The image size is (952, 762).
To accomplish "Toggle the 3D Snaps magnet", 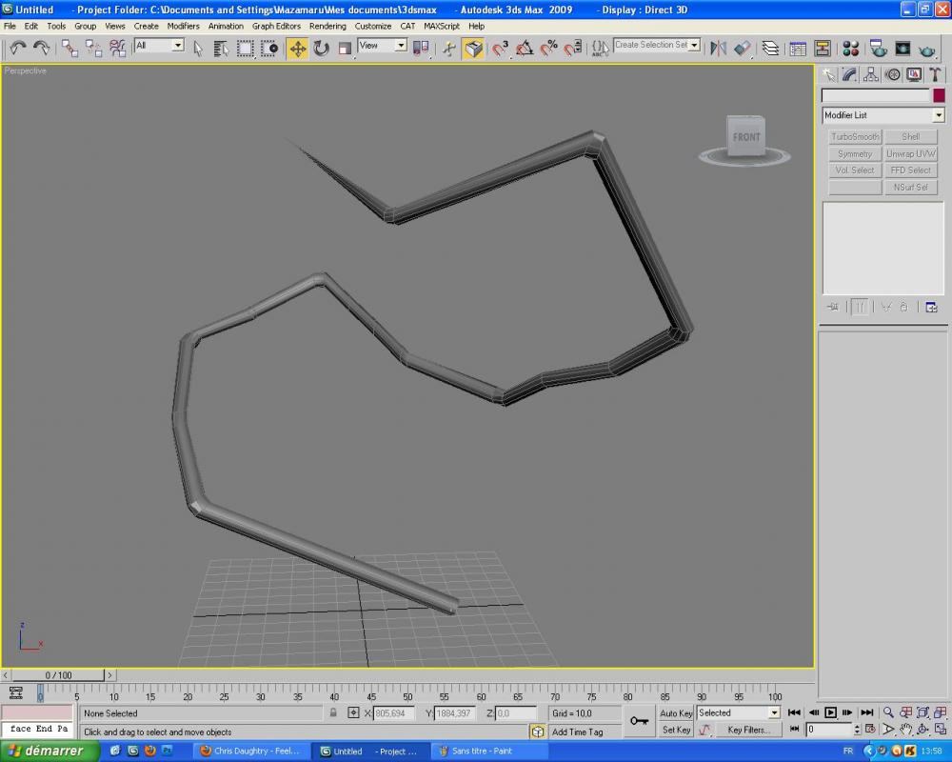I will (x=501, y=48).
